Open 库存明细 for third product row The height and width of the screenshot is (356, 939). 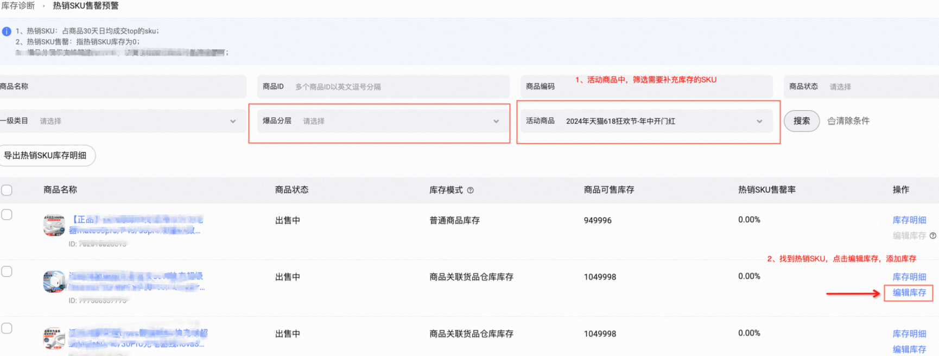coord(909,334)
